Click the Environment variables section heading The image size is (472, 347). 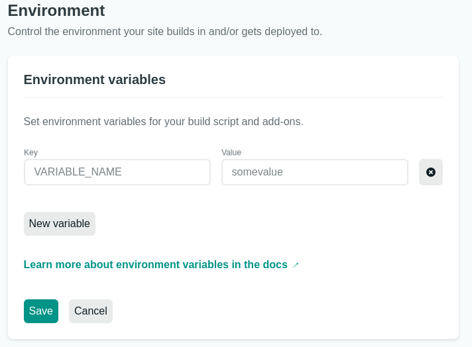pos(95,79)
